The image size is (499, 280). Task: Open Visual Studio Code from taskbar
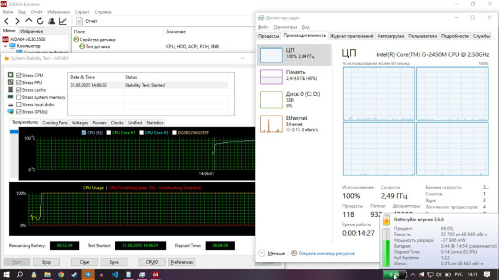pos(115,274)
